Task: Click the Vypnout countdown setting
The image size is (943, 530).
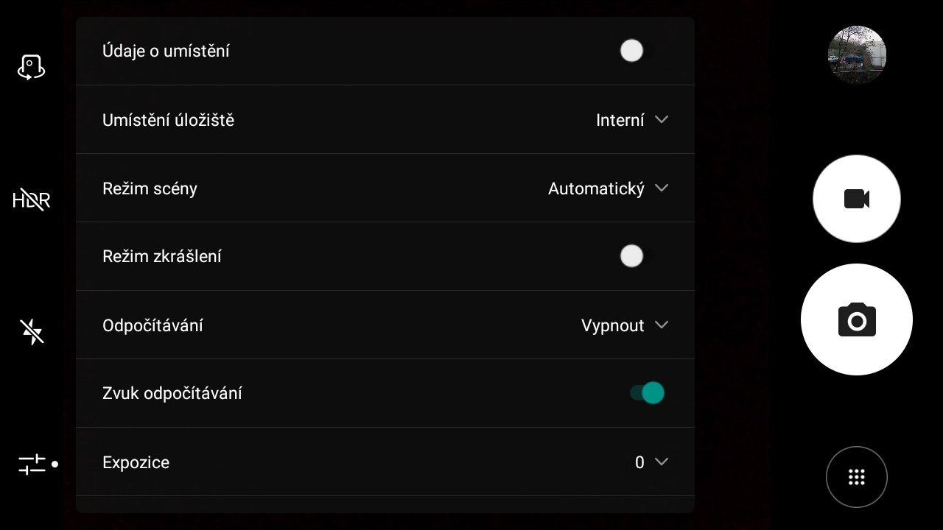Action: pyautogui.click(x=612, y=325)
